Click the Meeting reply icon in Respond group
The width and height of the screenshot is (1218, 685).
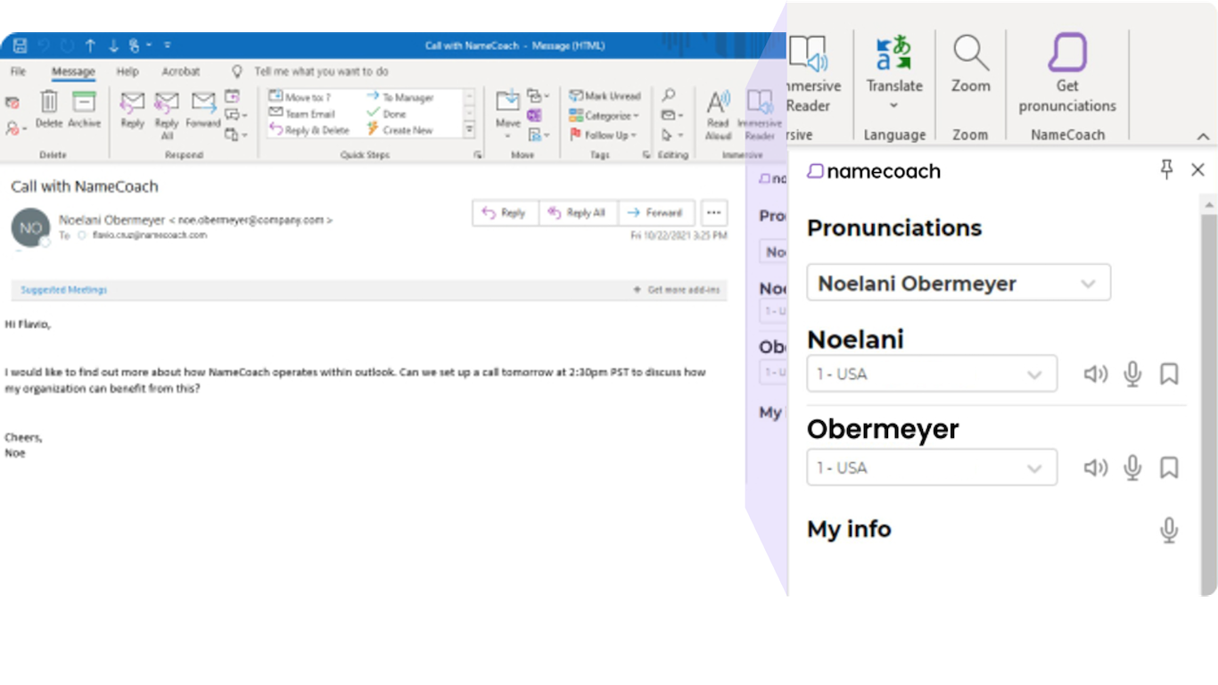(232, 96)
